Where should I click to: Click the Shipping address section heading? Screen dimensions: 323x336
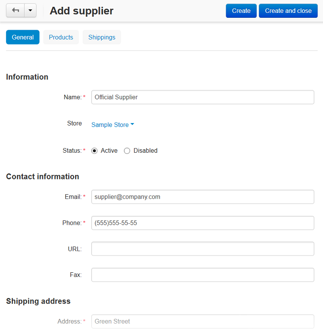(x=38, y=301)
